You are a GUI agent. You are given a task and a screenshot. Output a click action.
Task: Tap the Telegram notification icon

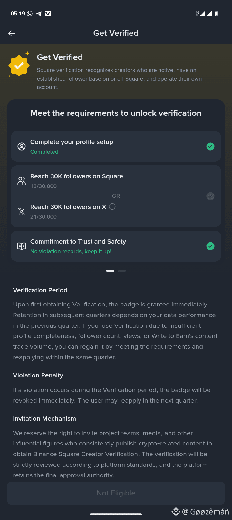pyautogui.click(x=39, y=14)
